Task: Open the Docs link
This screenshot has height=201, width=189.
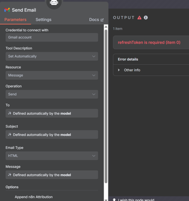Action: tap(94, 20)
